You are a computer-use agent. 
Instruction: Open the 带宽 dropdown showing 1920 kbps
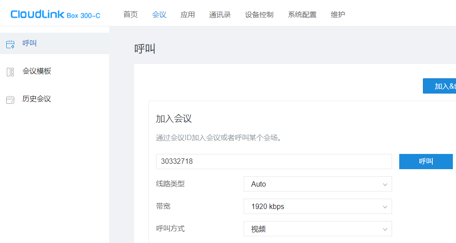(x=318, y=206)
